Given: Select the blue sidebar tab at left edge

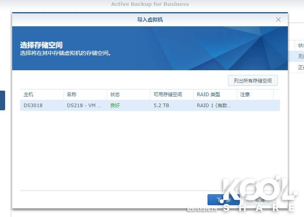Looking at the screenshot, I should (x=2, y=100).
